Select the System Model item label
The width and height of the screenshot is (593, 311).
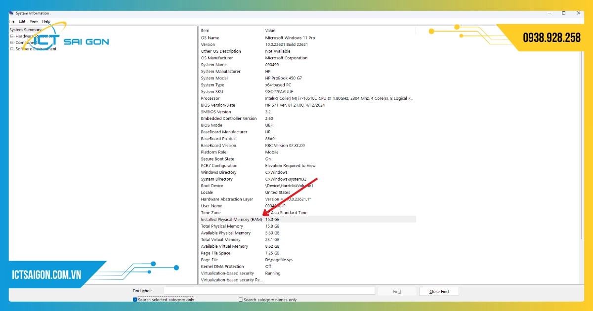pos(214,78)
